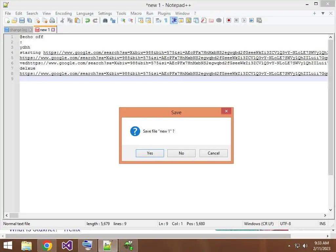Click Windows (CR LF) in status bar
Viewport: 336px width, 252px height.
point(259,224)
